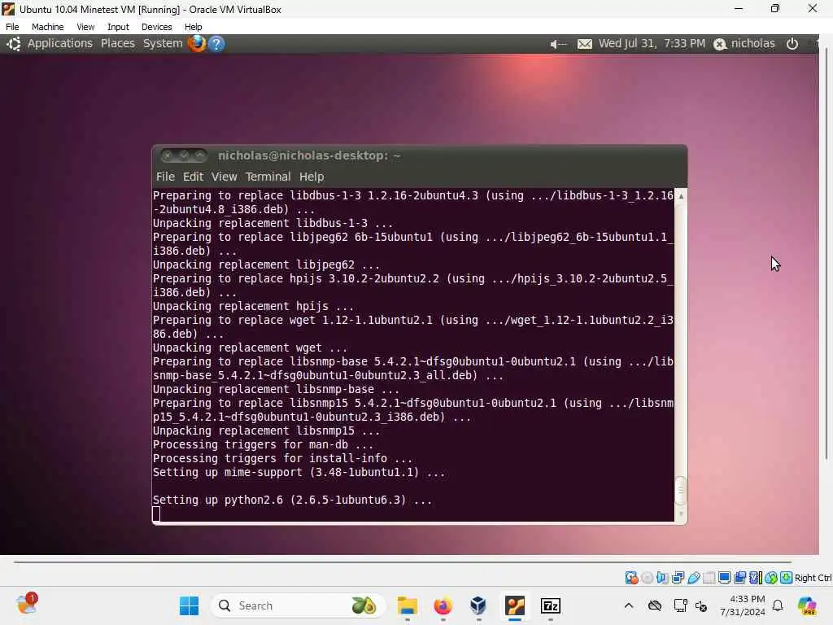Click the terminal scrollbar down arrow
This screenshot has height=625, width=833.
pos(681,514)
